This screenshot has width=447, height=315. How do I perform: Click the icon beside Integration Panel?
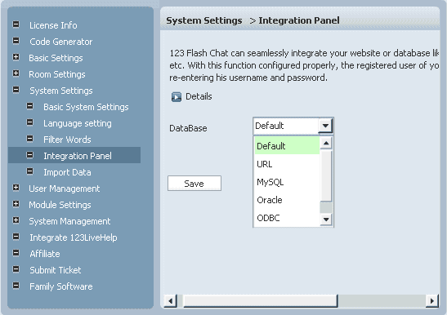(29, 155)
